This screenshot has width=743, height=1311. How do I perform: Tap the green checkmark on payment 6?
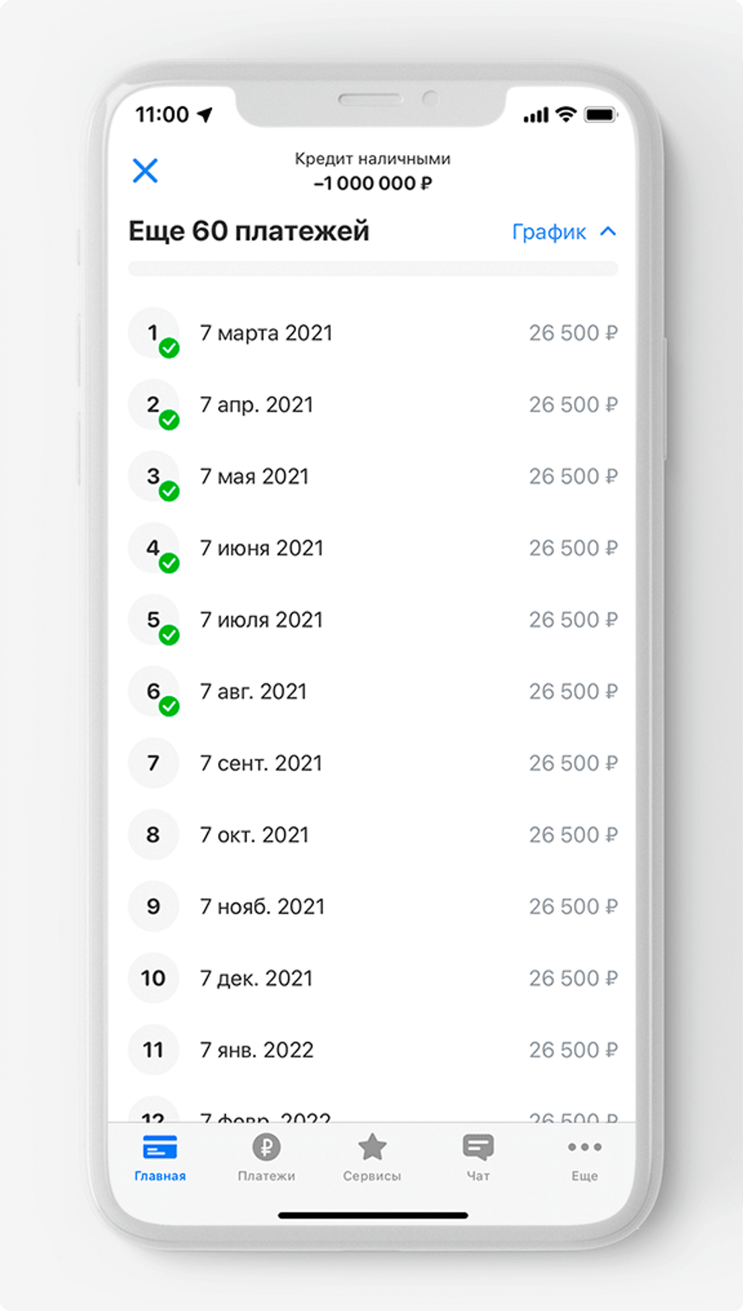(169, 706)
